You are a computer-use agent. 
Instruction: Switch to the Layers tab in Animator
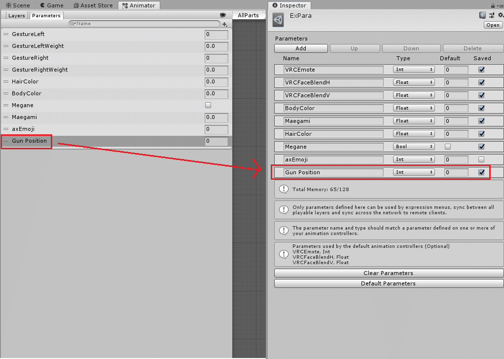16,15
